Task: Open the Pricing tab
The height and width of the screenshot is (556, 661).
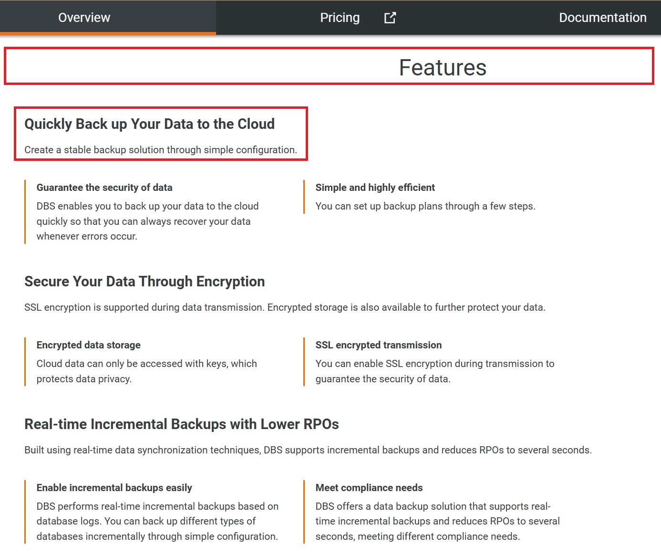Action: click(340, 17)
